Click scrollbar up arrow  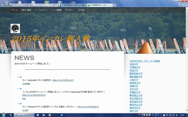[187, 10]
